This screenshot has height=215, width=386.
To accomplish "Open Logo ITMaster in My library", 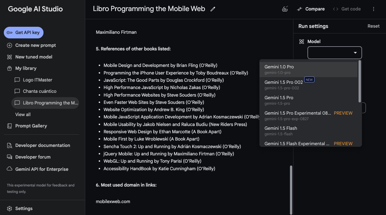I will click(x=37, y=80).
